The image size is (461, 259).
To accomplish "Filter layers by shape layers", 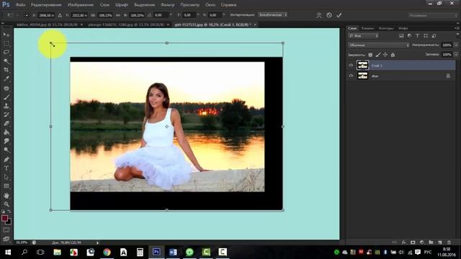I will 426,36.
